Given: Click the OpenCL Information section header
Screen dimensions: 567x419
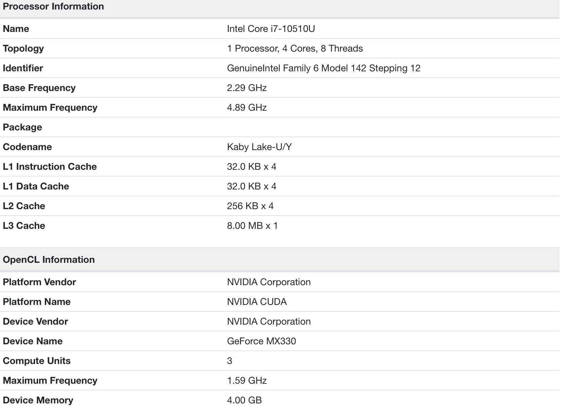Looking at the screenshot, I should (x=49, y=259).
